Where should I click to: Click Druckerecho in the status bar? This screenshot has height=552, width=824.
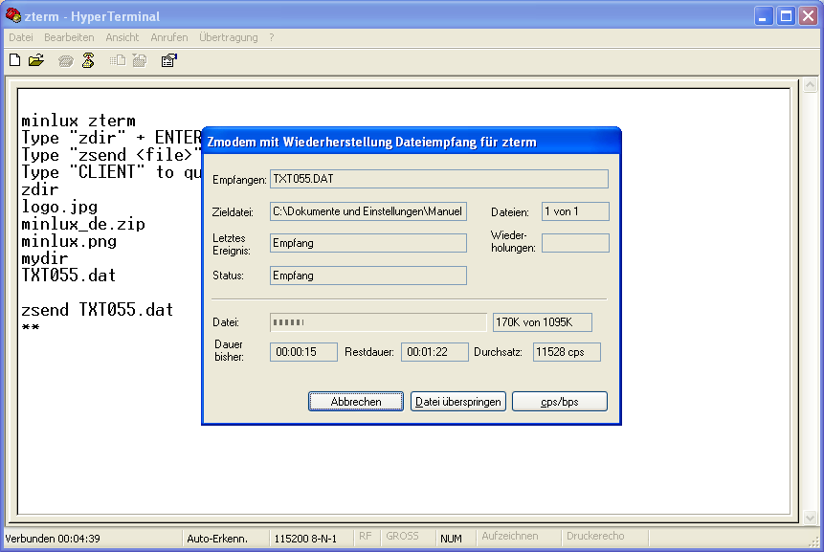coord(595,537)
